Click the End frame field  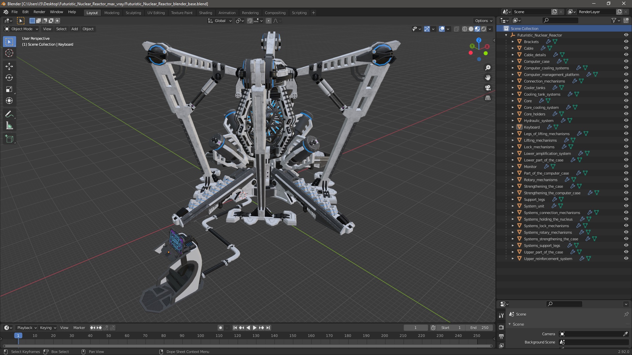(x=480, y=328)
